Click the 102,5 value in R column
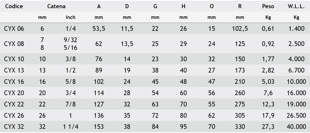The image size is (310, 133). coord(240,28)
